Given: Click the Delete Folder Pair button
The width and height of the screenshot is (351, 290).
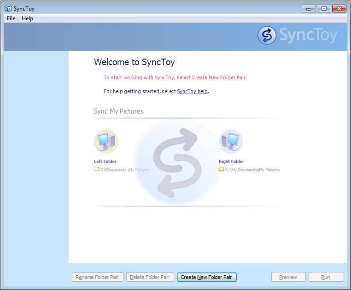Looking at the screenshot, I should click(x=150, y=277).
